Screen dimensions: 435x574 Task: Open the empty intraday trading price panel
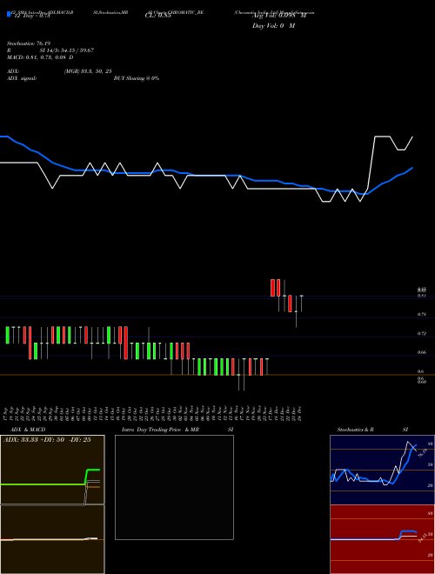[x=174, y=487]
